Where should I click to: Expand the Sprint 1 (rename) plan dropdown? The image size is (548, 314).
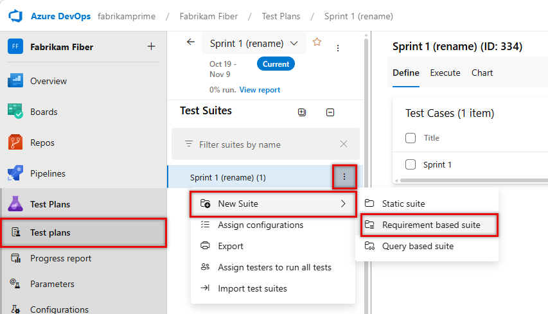[x=254, y=43]
